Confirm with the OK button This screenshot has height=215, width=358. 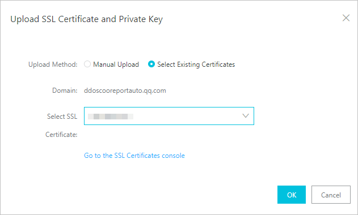point(292,195)
